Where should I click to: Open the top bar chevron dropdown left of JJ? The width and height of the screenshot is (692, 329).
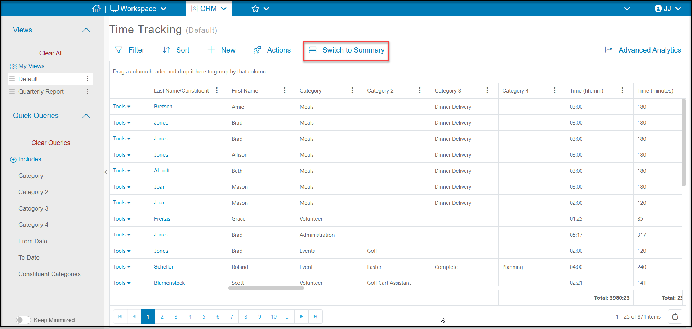[x=627, y=9]
